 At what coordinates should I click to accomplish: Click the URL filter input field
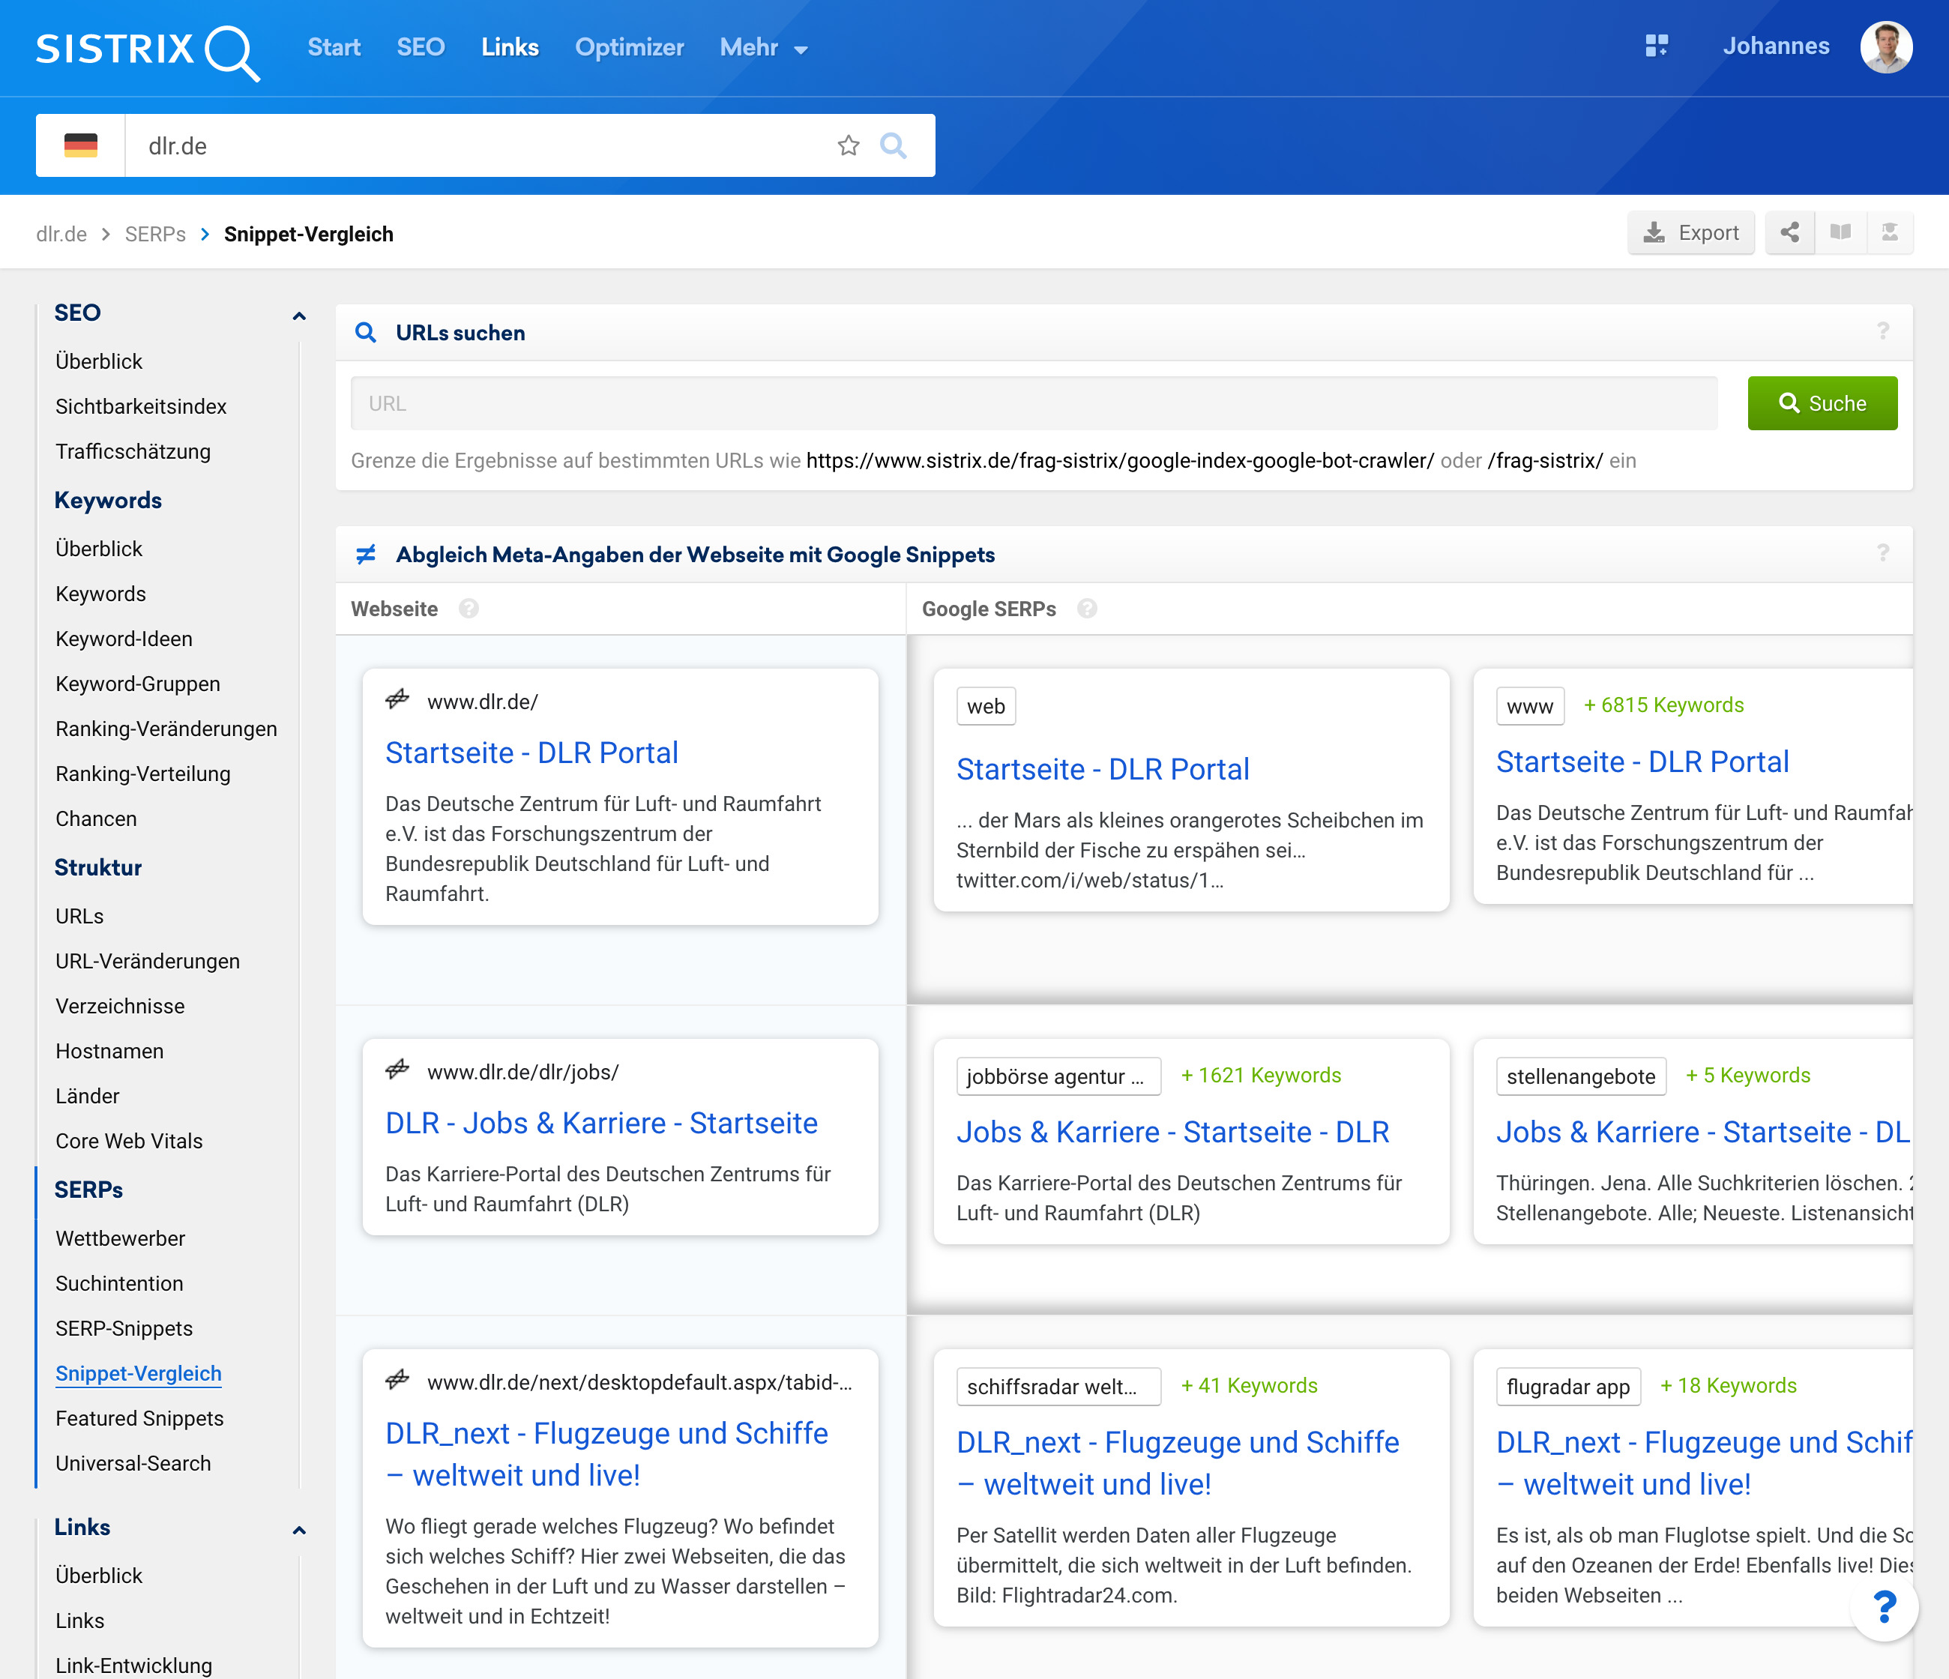click(x=1033, y=403)
